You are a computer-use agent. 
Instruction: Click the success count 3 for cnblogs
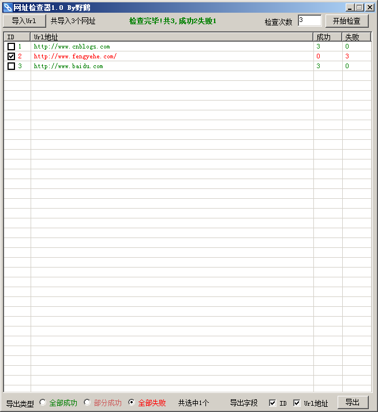(318, 46)
